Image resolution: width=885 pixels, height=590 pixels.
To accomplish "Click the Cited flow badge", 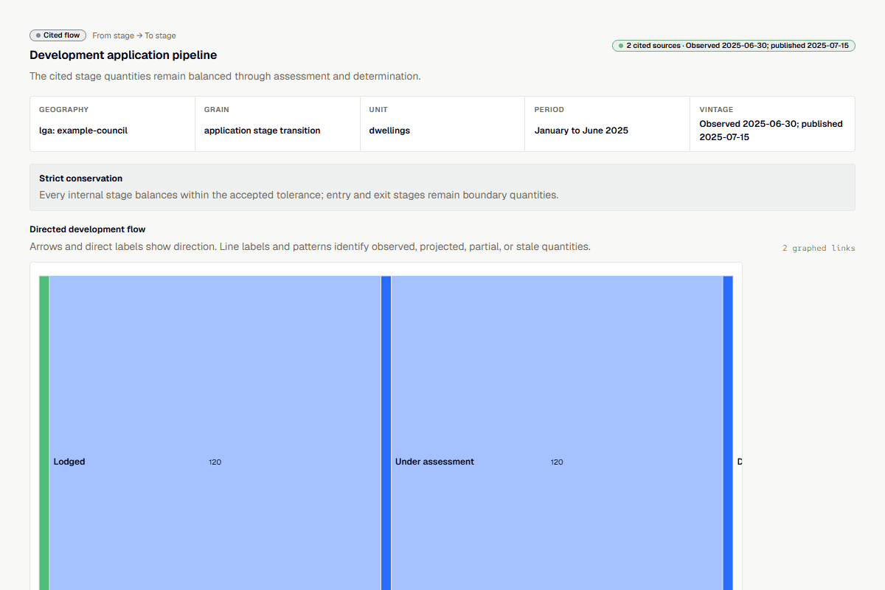I will 58,35.
